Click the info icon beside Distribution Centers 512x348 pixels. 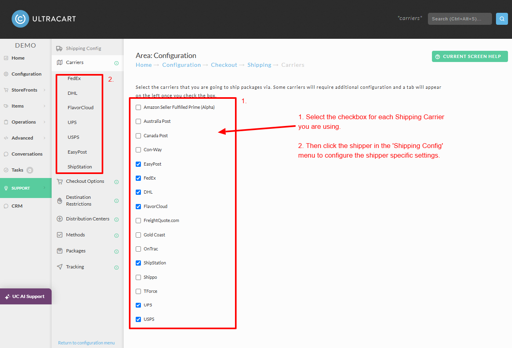point(116,220)
